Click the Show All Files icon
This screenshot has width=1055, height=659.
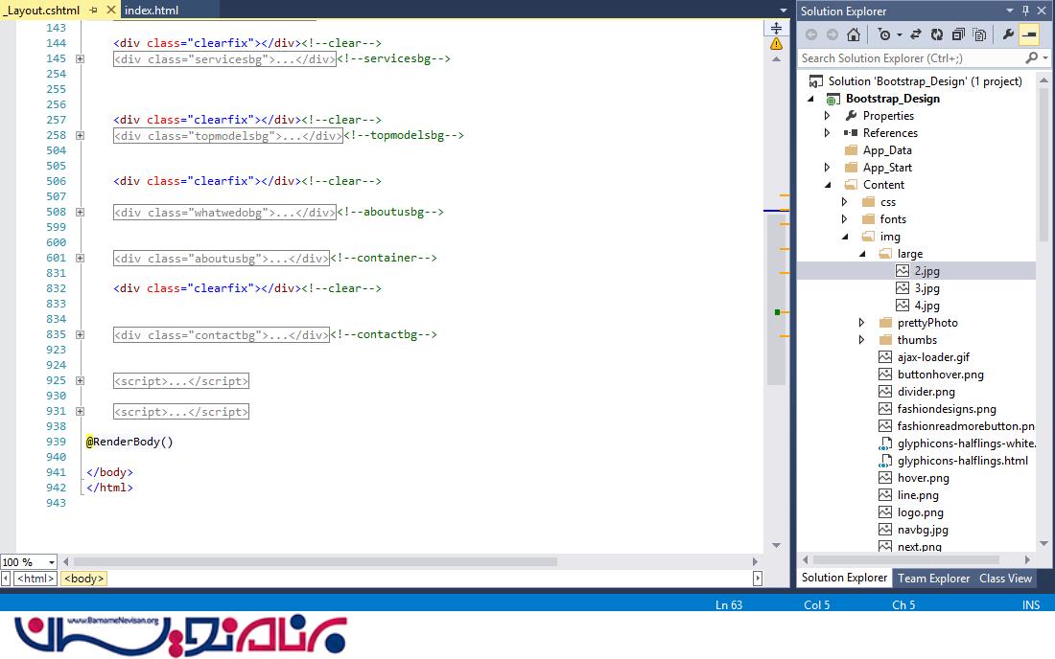pos(979,34)
